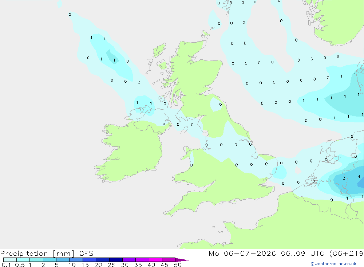Select the 2–5 mm legend color swatch
Image resolution: width=364 pixels, height=267 pixels.
point(50,260)
